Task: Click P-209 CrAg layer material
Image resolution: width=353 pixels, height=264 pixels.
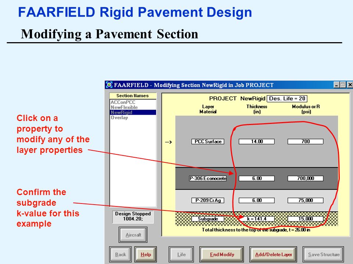Action: tap(208, 200)
